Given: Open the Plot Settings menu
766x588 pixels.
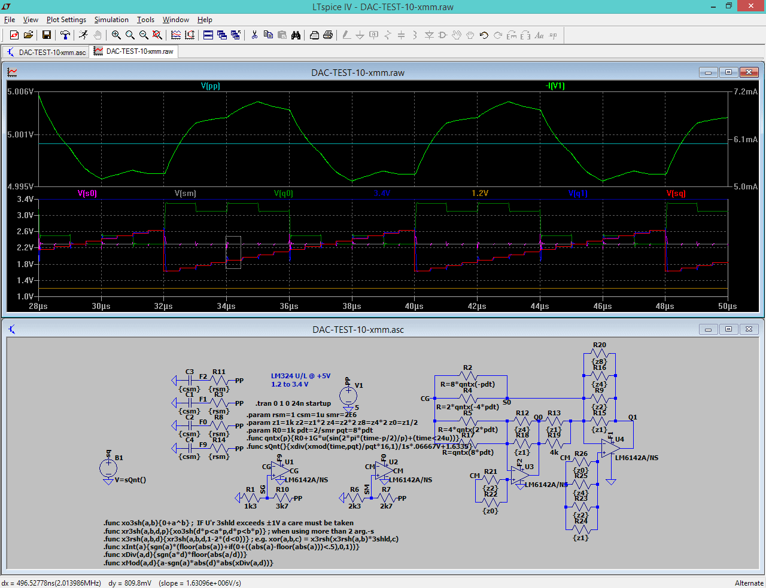Looking at the screenshot, I should [66, 19].
